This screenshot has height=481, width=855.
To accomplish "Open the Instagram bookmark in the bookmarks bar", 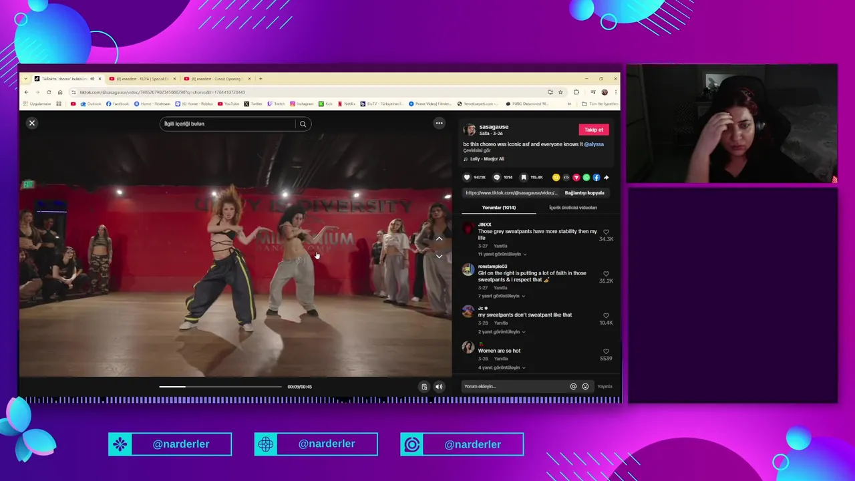I will coord(302,104).
